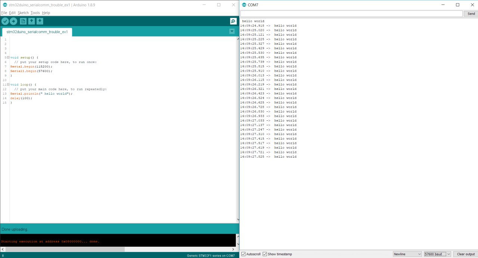
Task: Open the Tools menu
Action: point(35,12)
